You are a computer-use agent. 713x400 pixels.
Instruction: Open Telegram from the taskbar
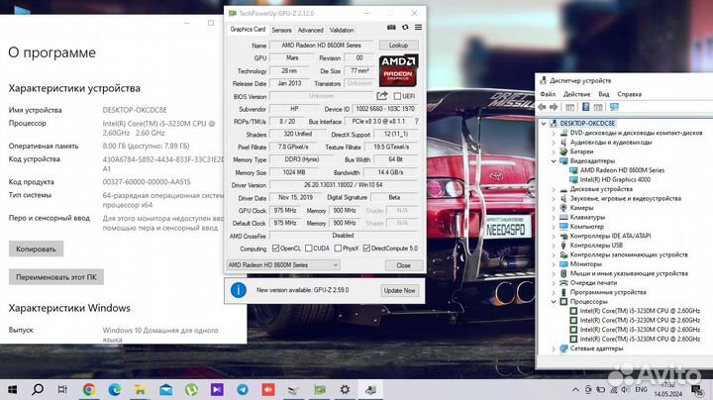[x=243, y=389]
